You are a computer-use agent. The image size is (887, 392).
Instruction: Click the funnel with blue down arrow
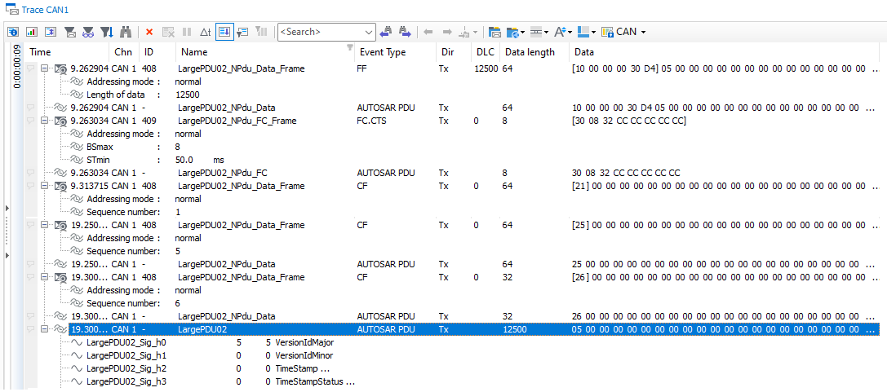(x=106, y=33)
